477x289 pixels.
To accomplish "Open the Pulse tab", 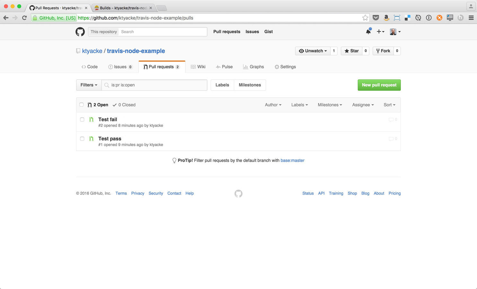I will pos(224,67).
